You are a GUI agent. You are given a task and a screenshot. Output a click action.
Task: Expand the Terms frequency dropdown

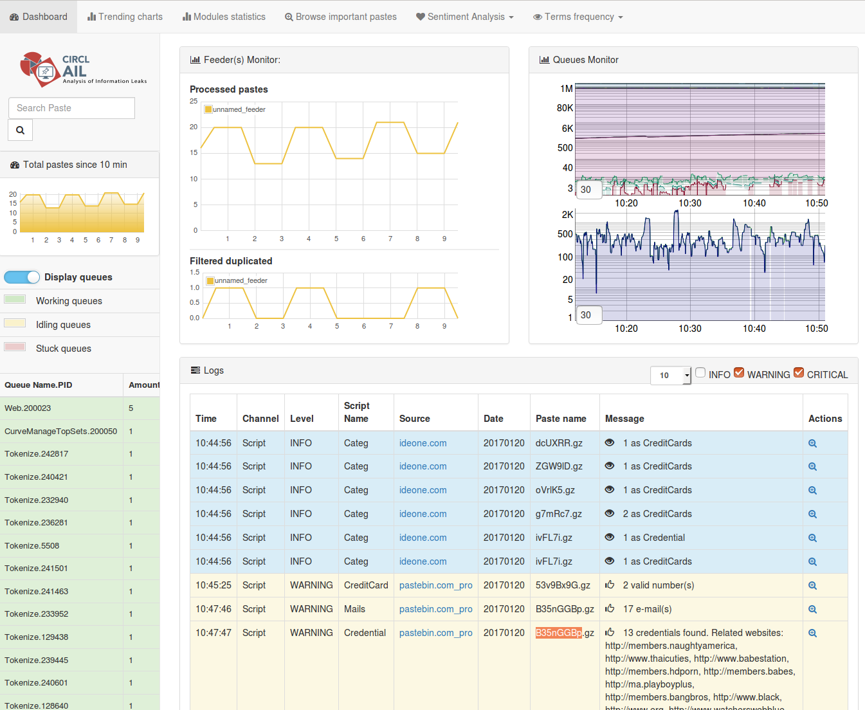[578, 17]
